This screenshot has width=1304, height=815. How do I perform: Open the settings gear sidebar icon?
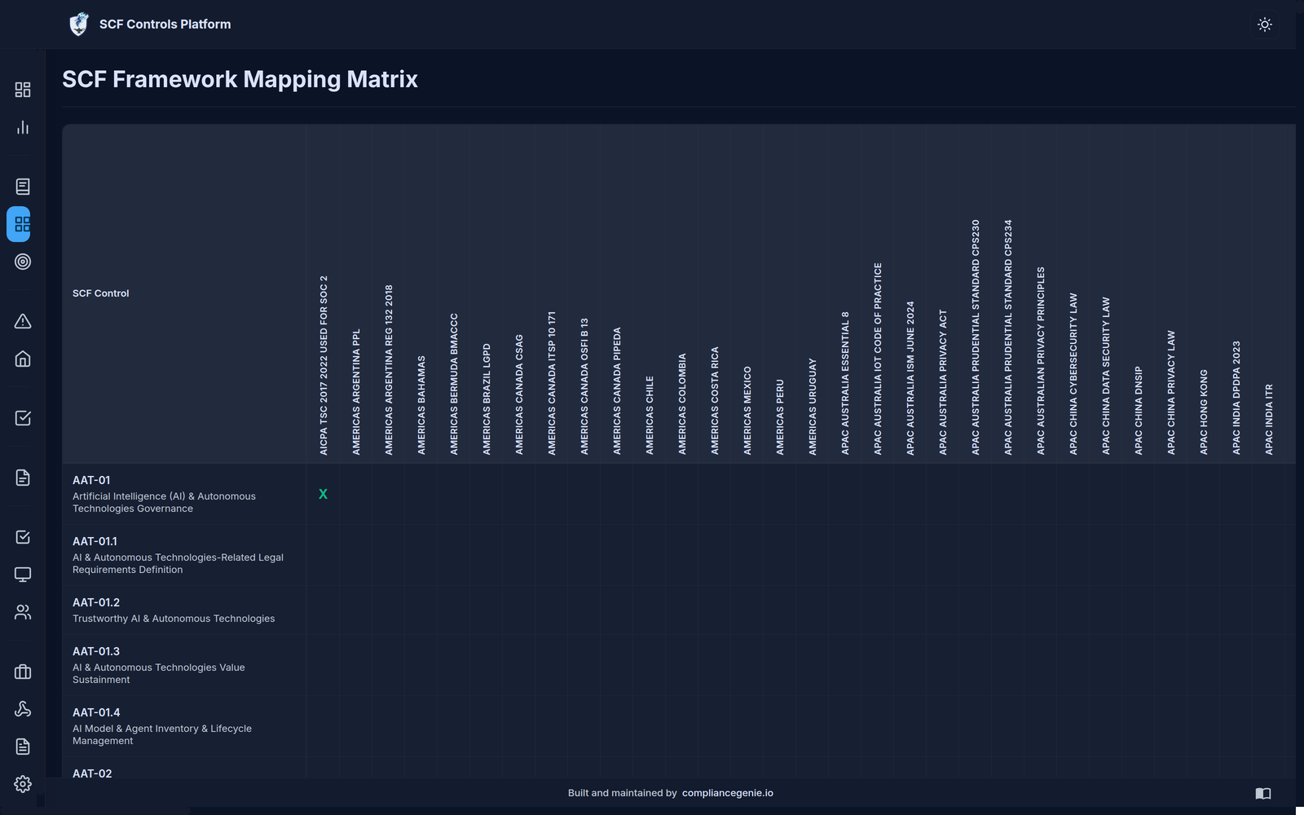click(x=23, y=784)
